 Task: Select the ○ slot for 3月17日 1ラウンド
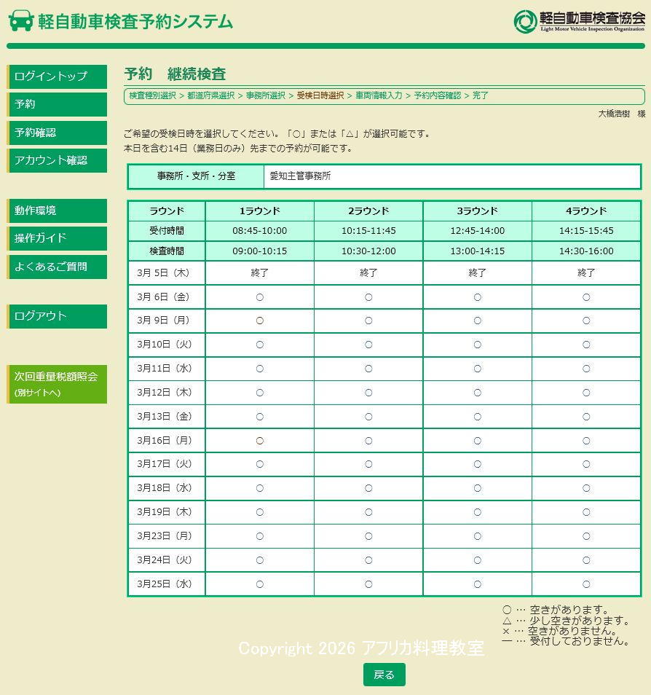click(260, 464)
